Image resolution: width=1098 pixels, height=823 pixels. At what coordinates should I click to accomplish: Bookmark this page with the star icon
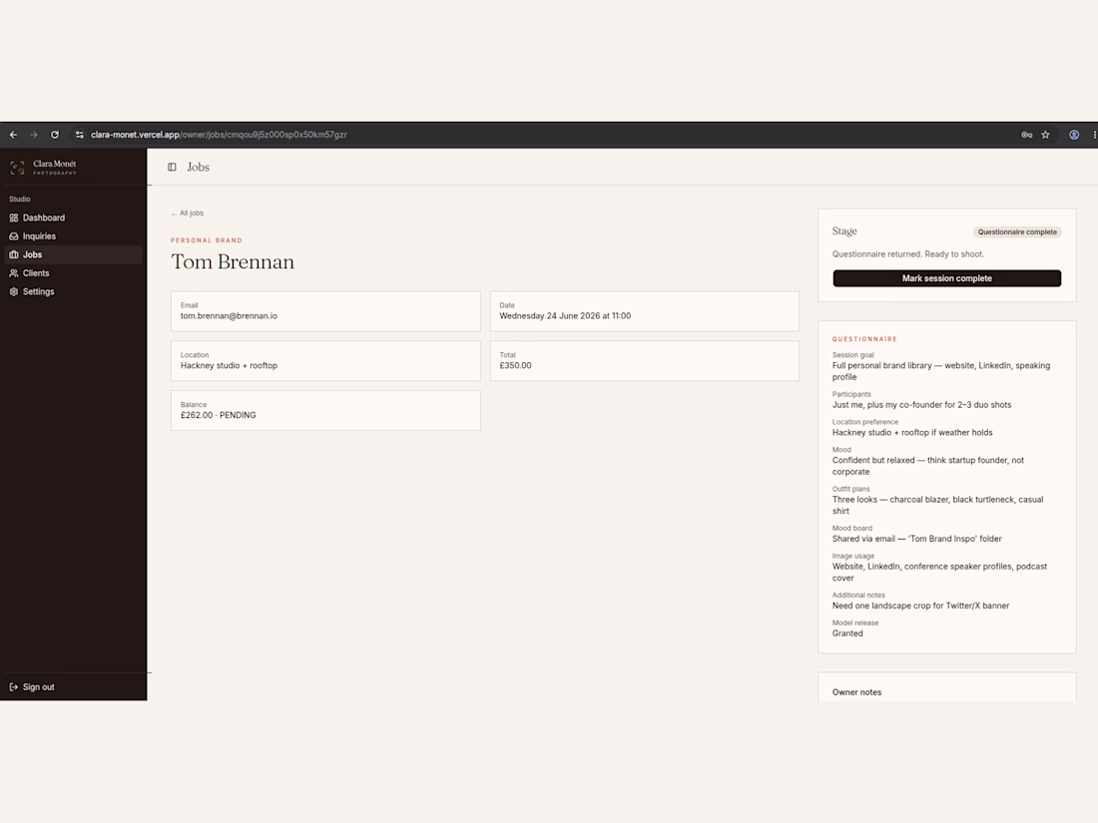(x=1045, y=135)
